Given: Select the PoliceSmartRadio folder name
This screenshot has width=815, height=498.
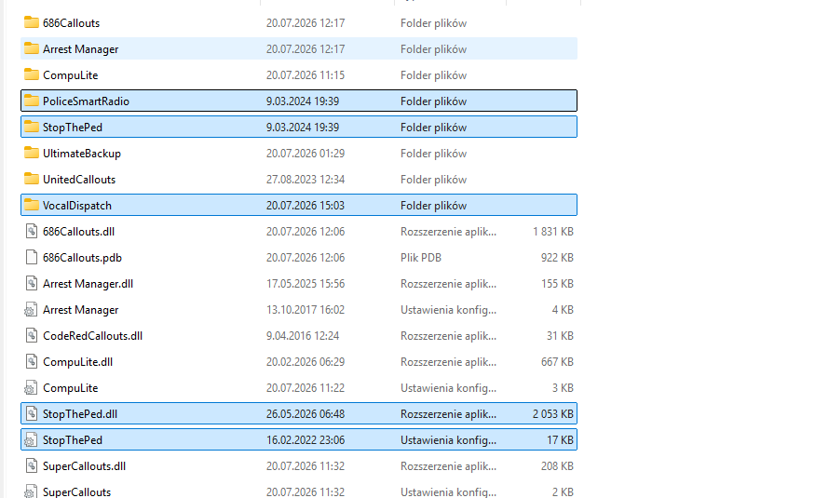Looking at the screenshot, I should coord(86,101).
